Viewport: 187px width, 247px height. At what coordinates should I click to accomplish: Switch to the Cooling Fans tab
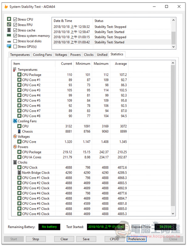point(42,55)
